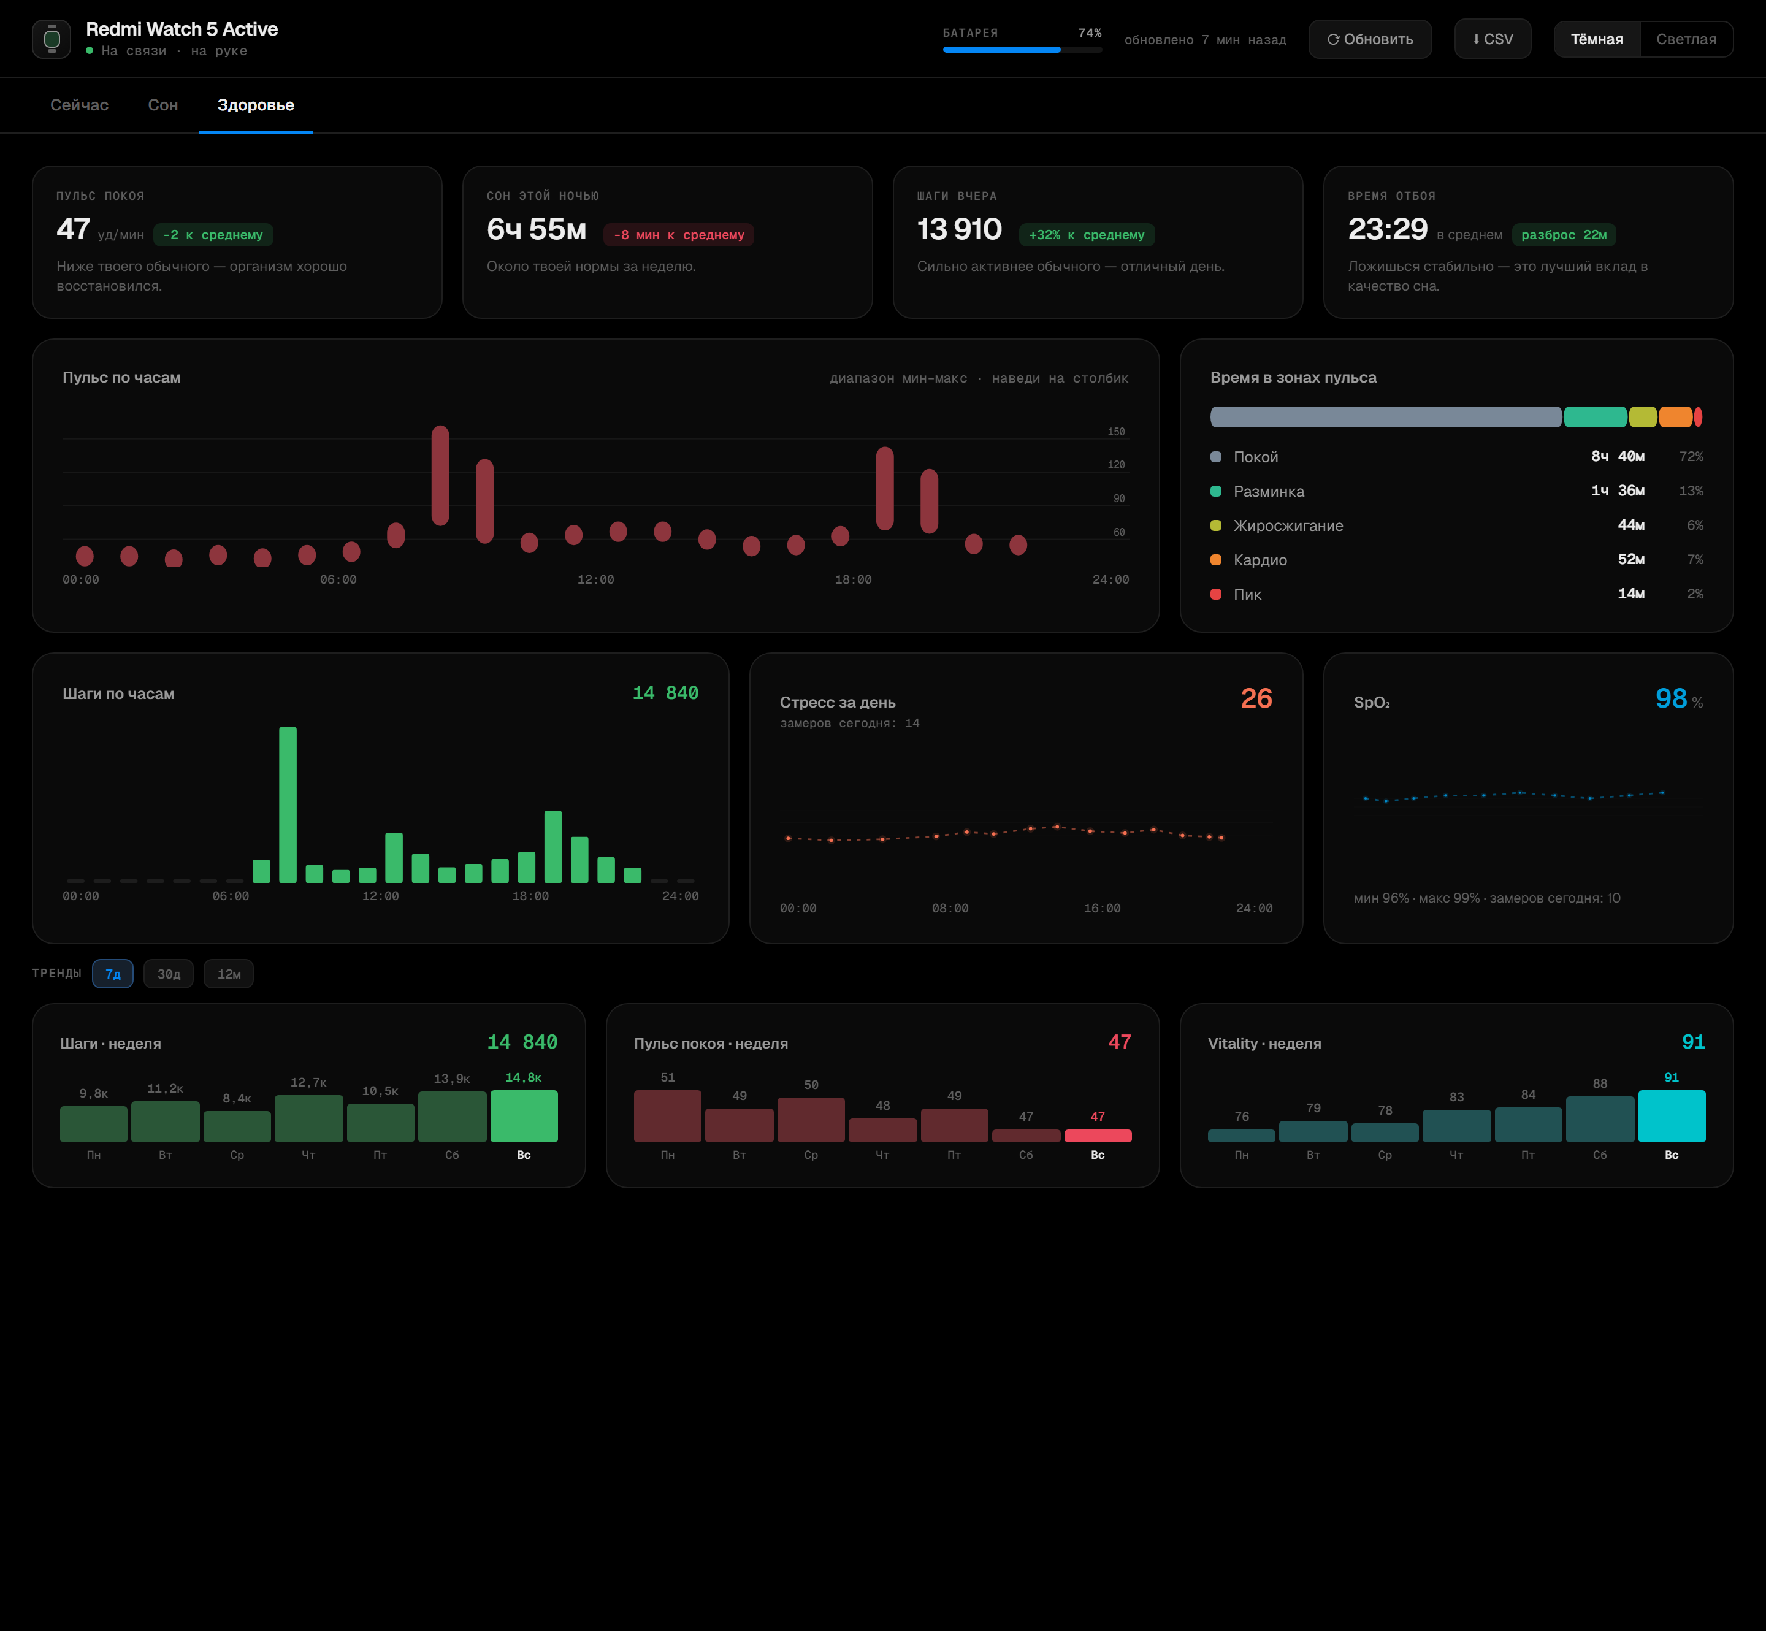Click the Обновить refresh button
Screen dimensions: 1766x1631
[x=1370, y=39]
